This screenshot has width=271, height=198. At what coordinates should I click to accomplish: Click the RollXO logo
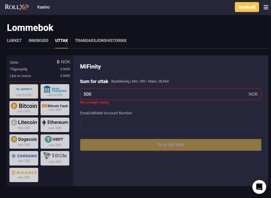(x=17, y=7)
